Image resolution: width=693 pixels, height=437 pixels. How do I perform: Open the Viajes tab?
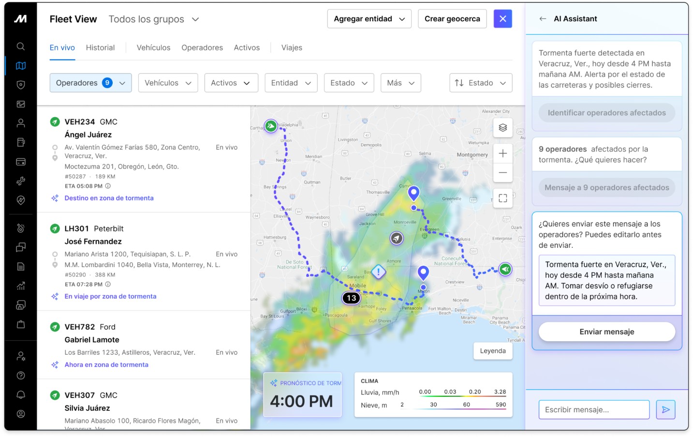click(x=292, y=47)
